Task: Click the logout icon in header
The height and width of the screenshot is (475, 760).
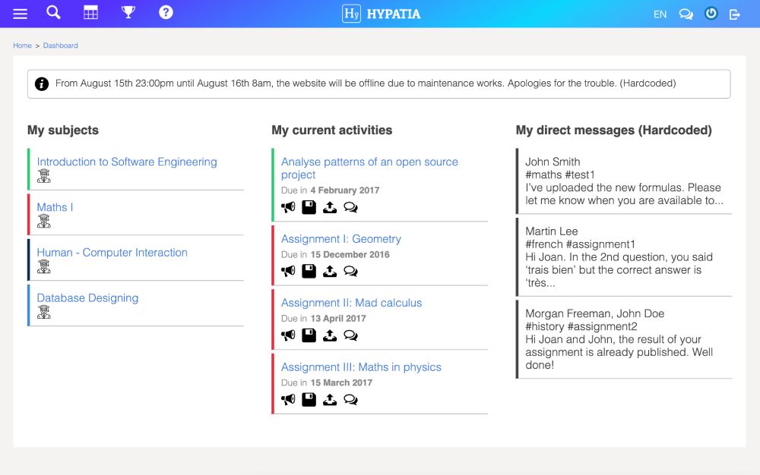Action: 735,14
